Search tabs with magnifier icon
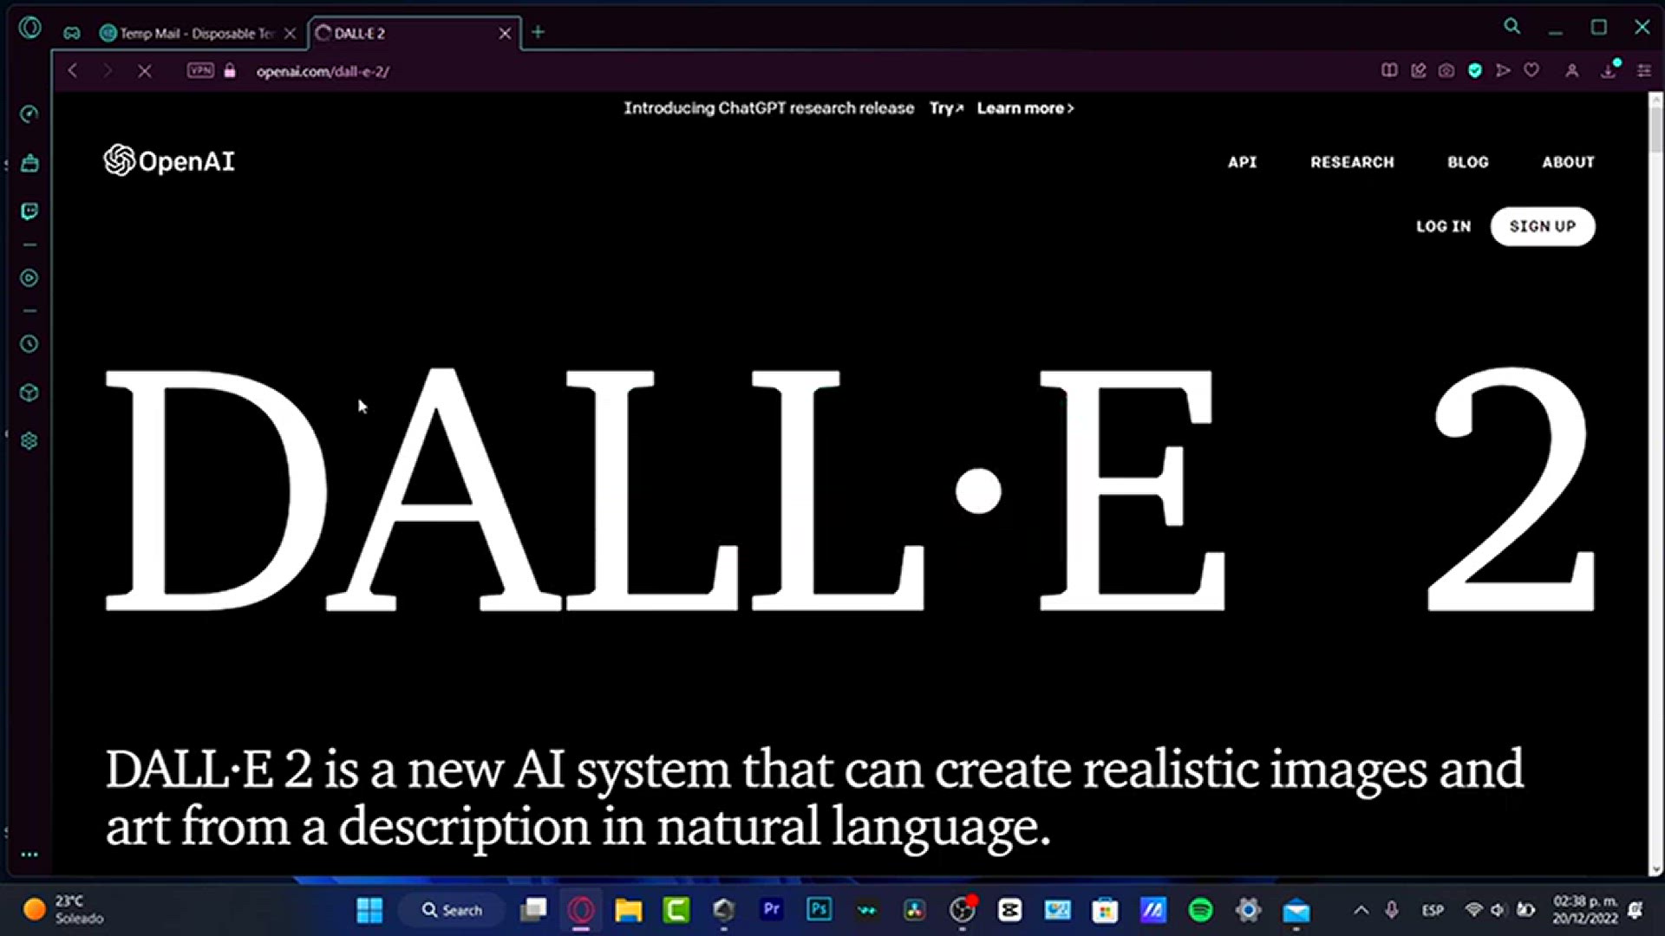 [x=1512, y=27]
